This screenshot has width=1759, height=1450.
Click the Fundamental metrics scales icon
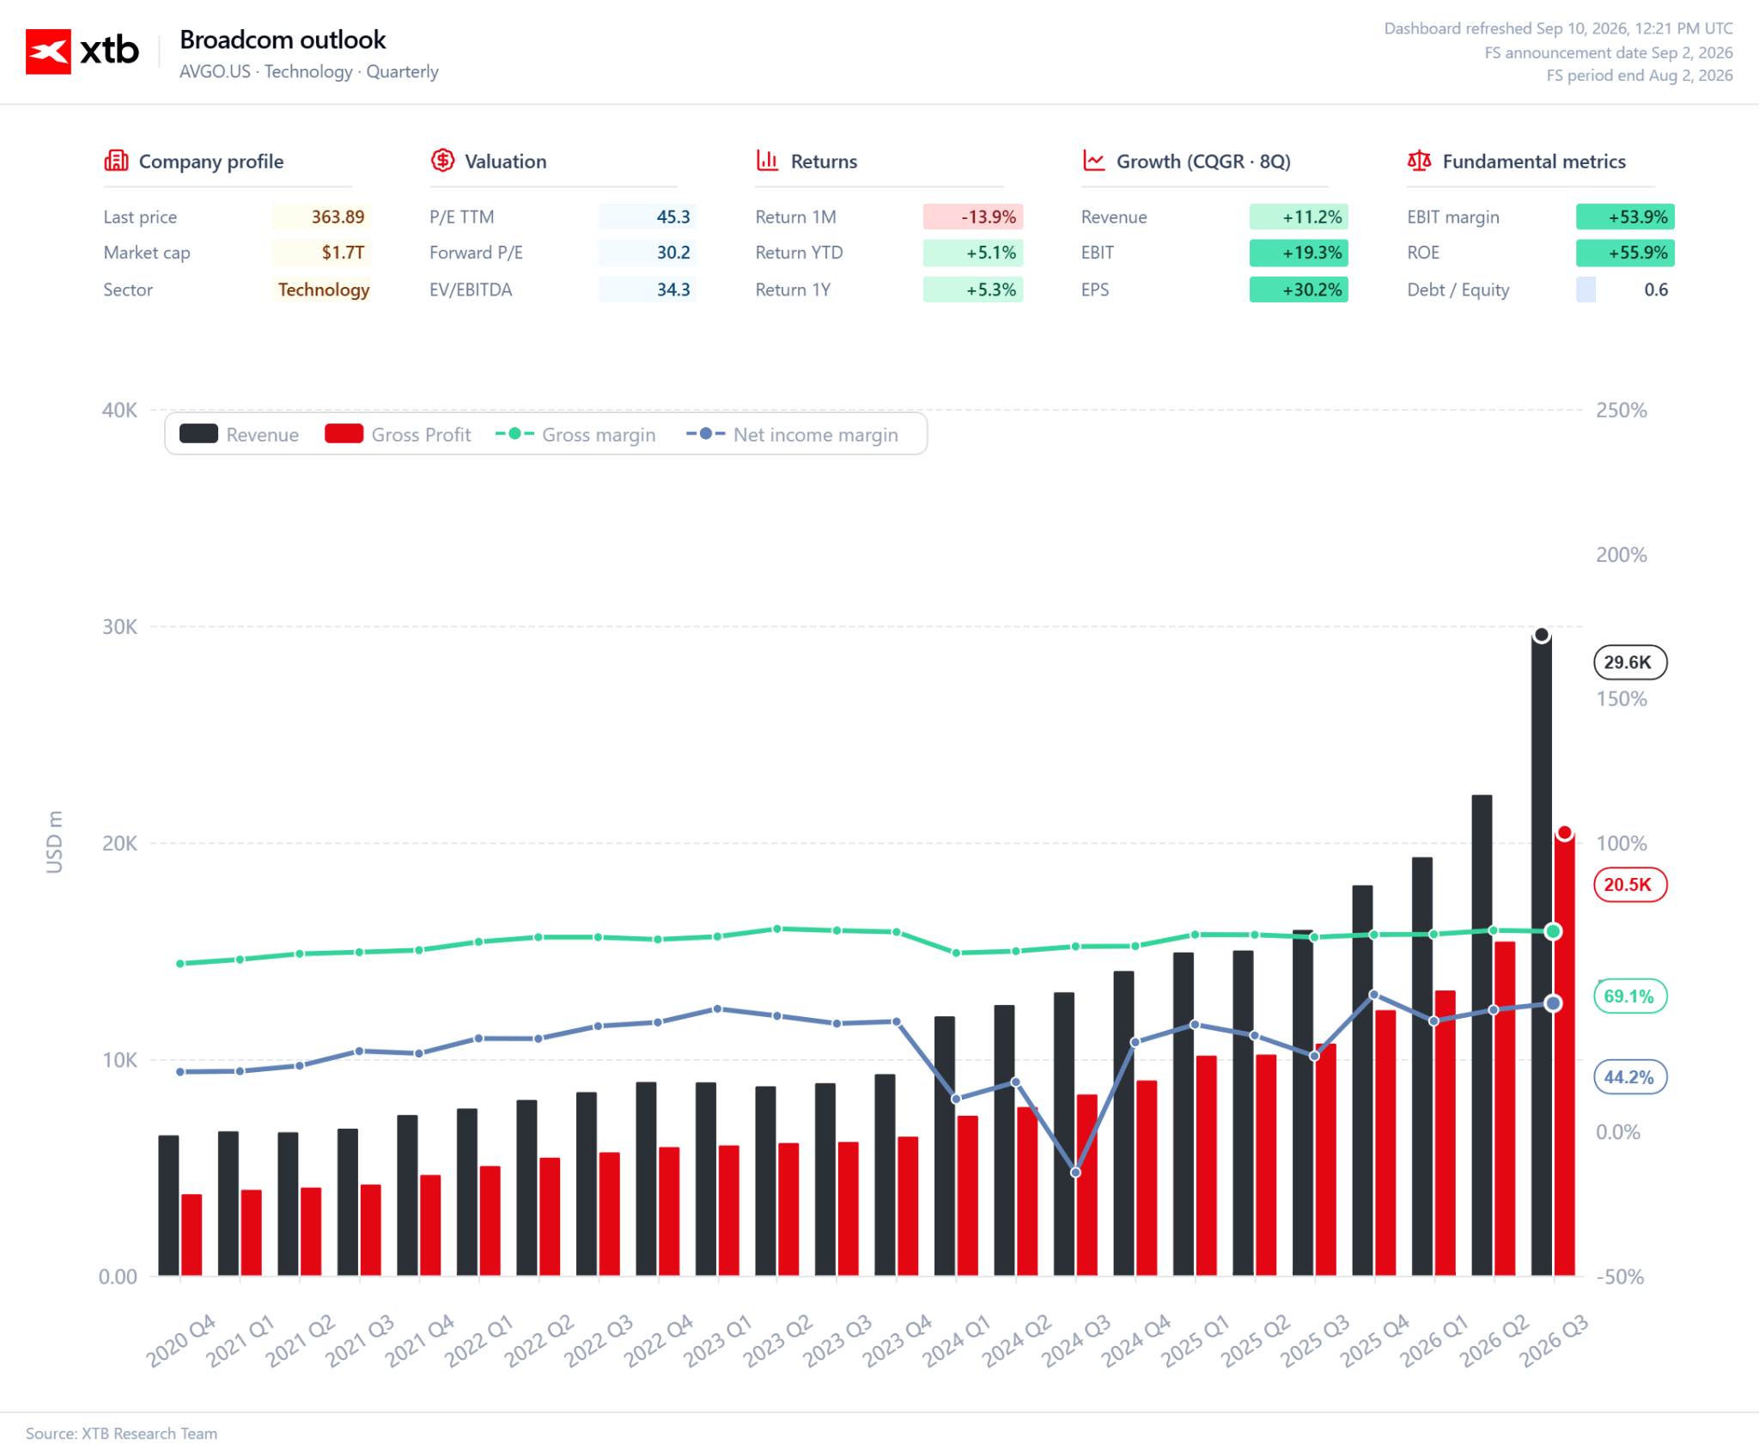(1420, 161)
